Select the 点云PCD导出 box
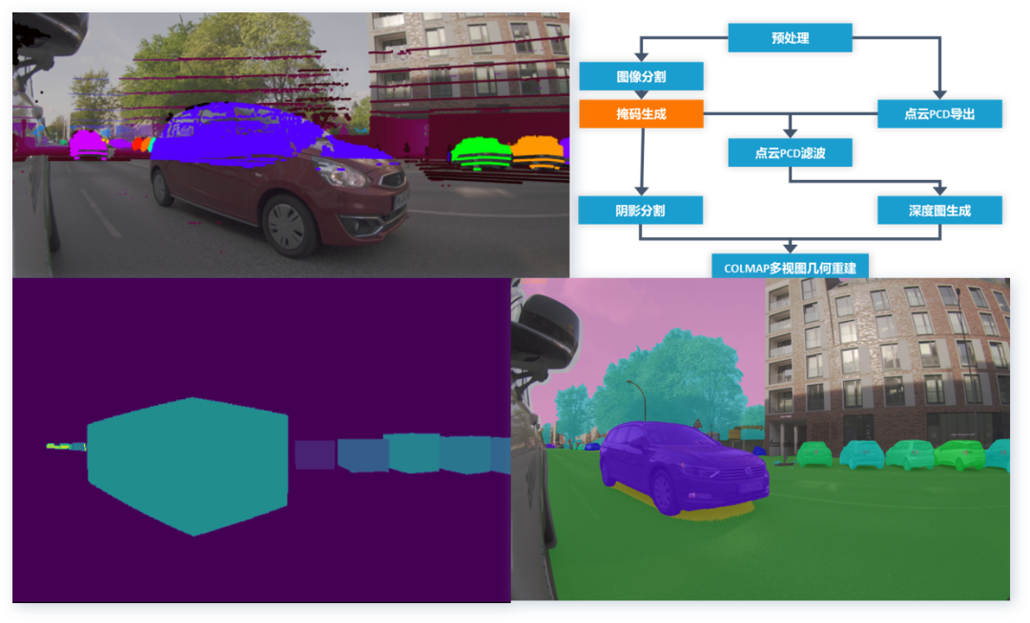 tap(939, 114)
